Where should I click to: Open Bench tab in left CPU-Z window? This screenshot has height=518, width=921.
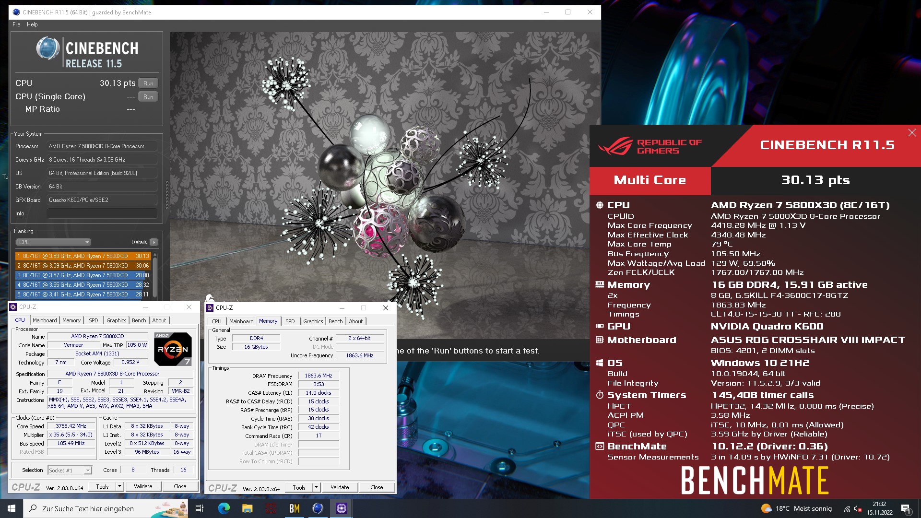click(139, 320)
